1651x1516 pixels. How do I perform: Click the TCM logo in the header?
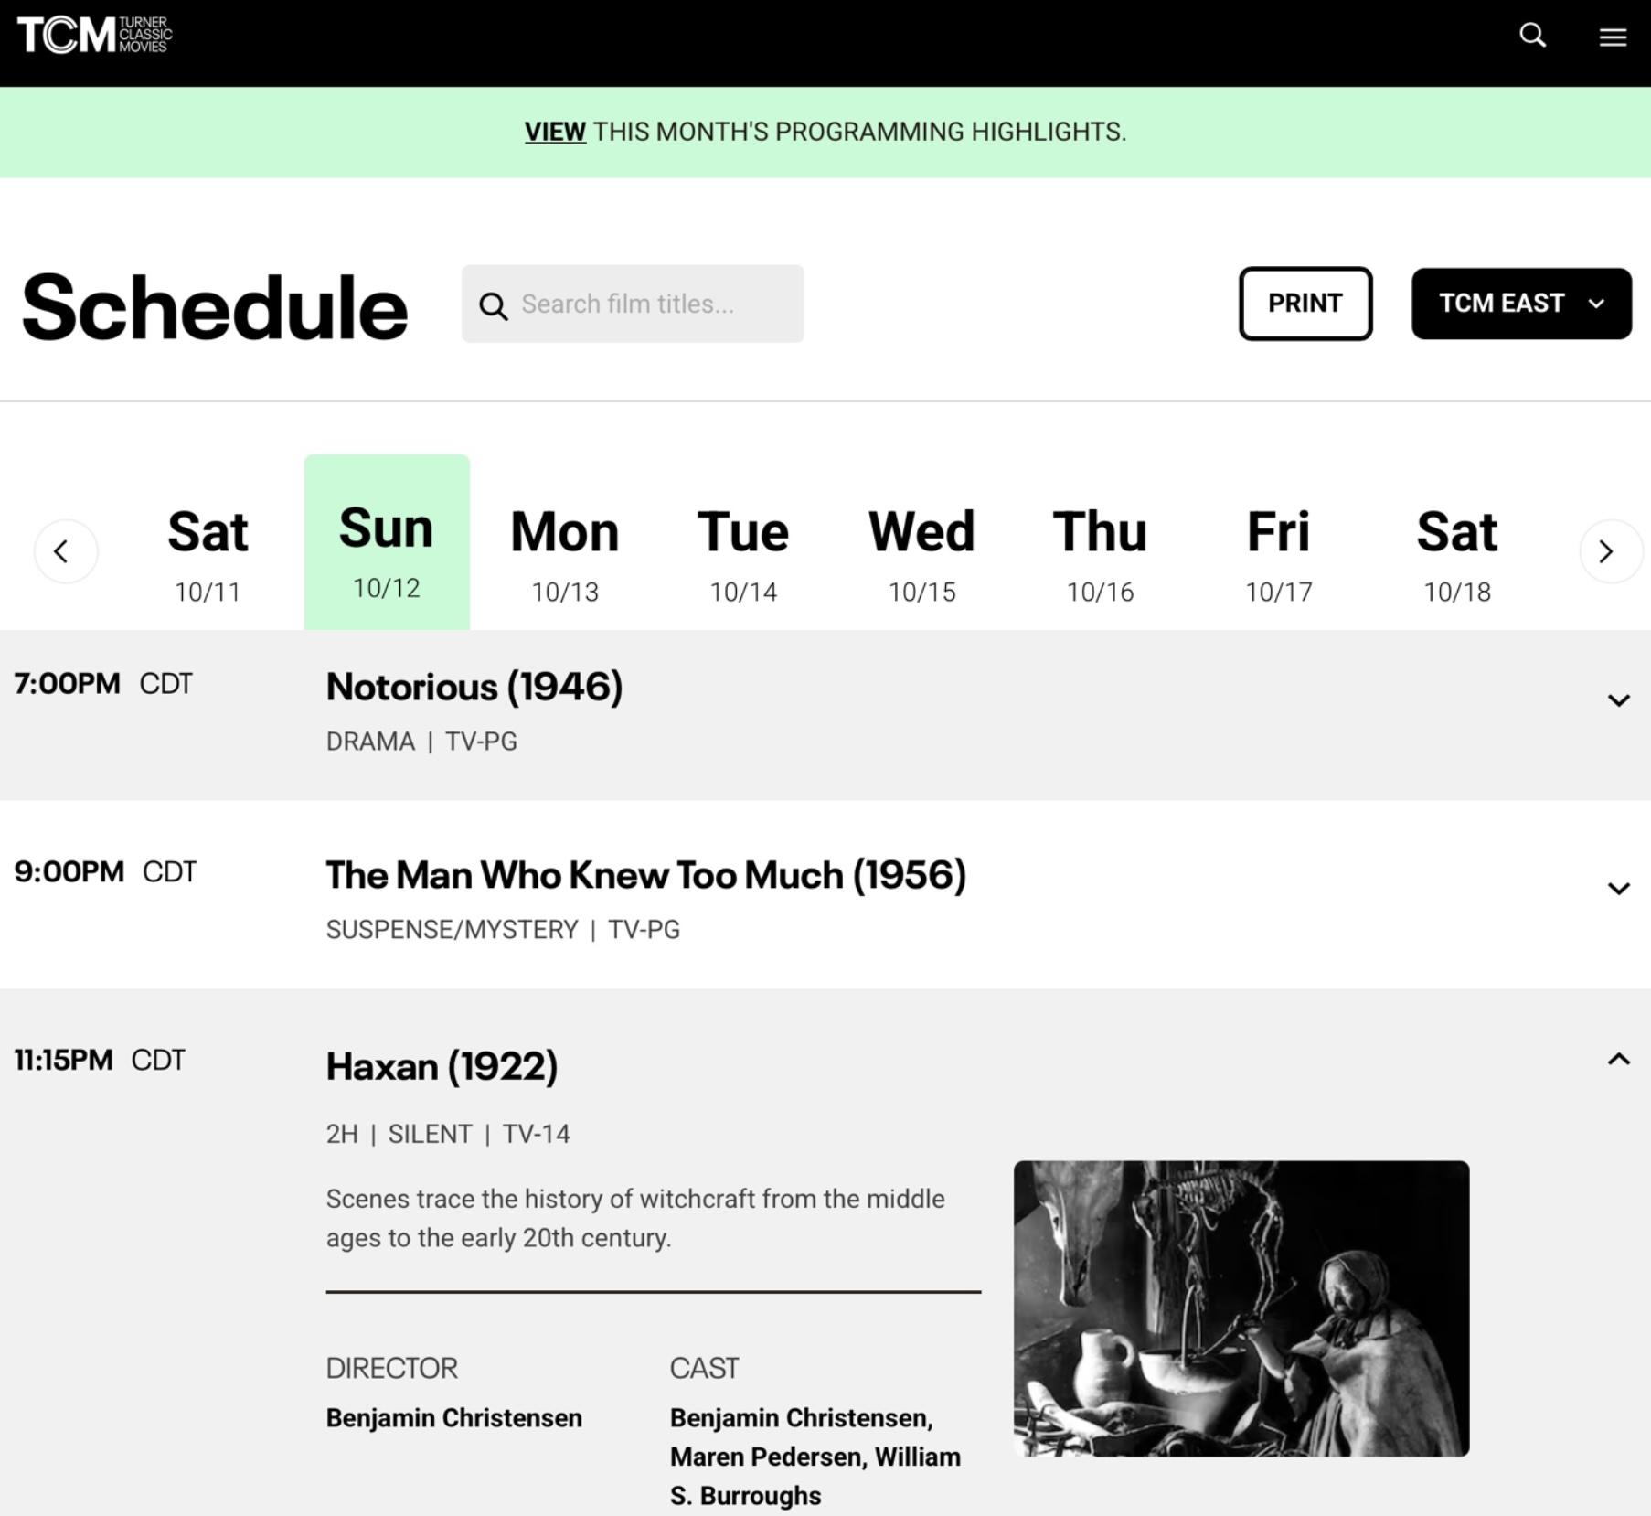click(94, 36)
